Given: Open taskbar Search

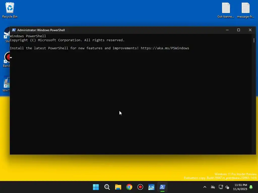Looking at the screenshot, I should [107, 187].
